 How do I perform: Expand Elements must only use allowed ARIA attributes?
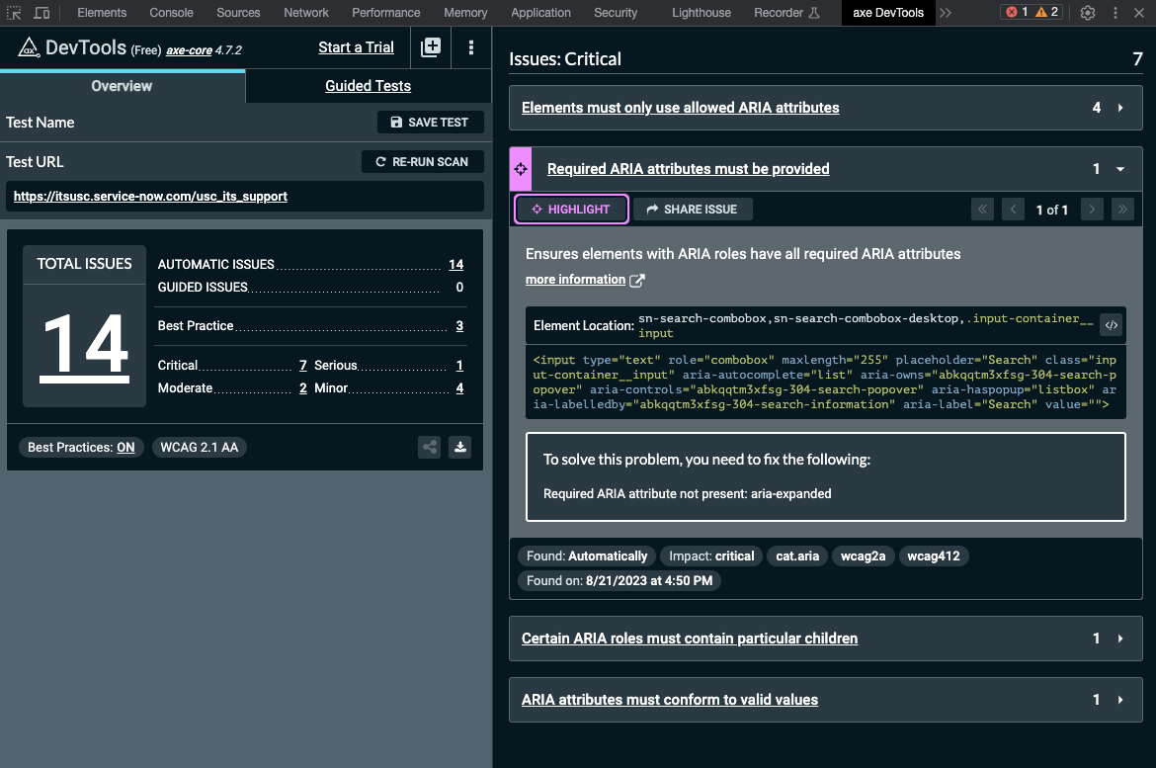coord(1119,108)
